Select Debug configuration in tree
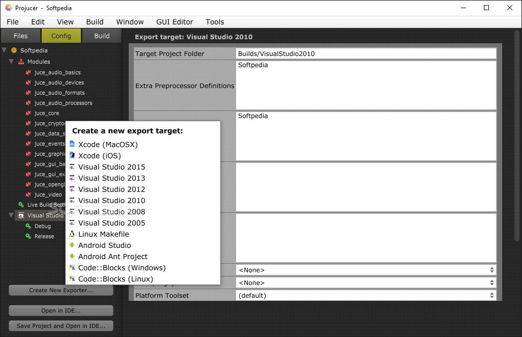Image resolution: width=522 pixels, height=337 pixels. point(43,226)
